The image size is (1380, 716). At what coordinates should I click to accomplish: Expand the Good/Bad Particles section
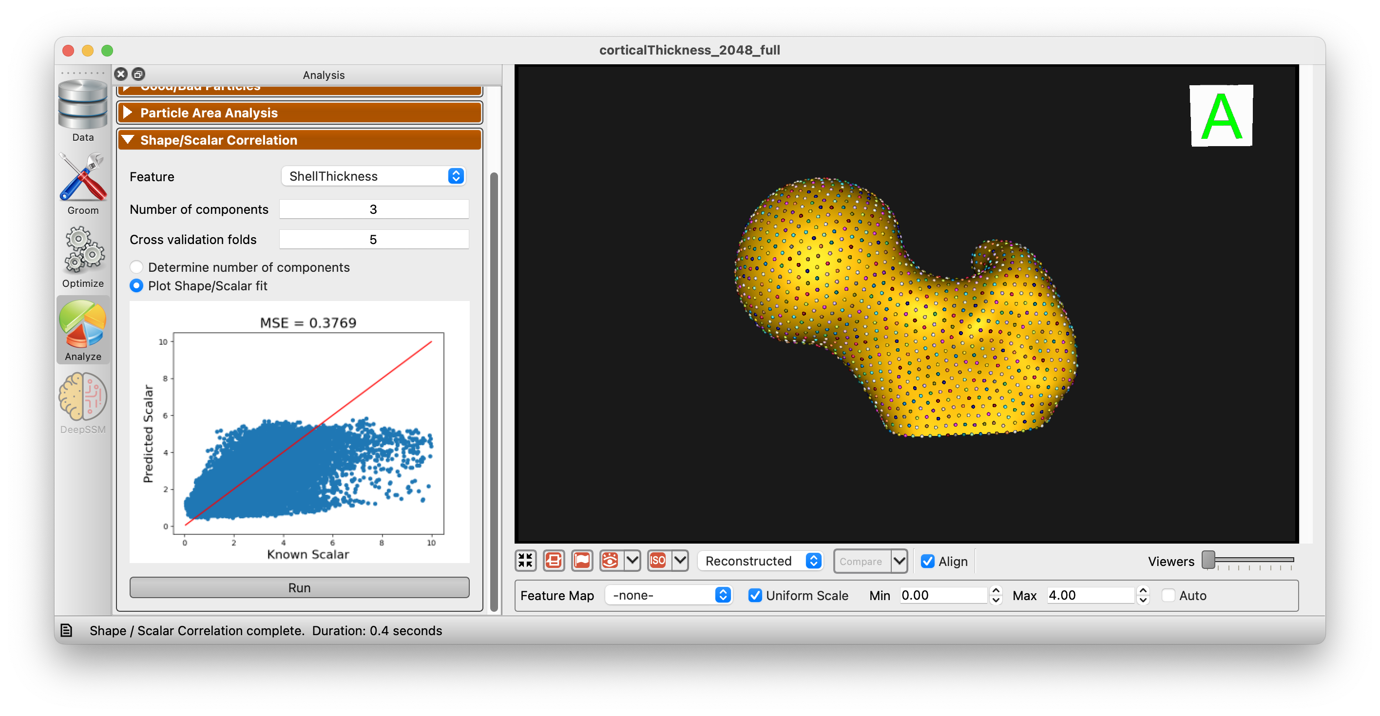point(298,85)
